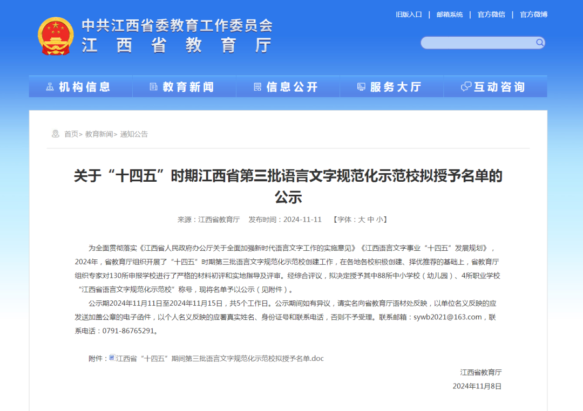Open the 服务大厅 menu
583x411 pixels.
tap(391, 87)
